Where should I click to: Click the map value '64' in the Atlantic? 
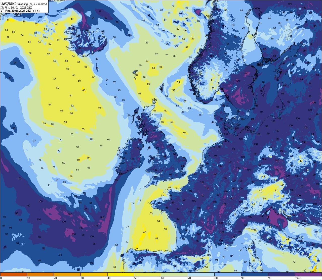click(x=77, y=170)
